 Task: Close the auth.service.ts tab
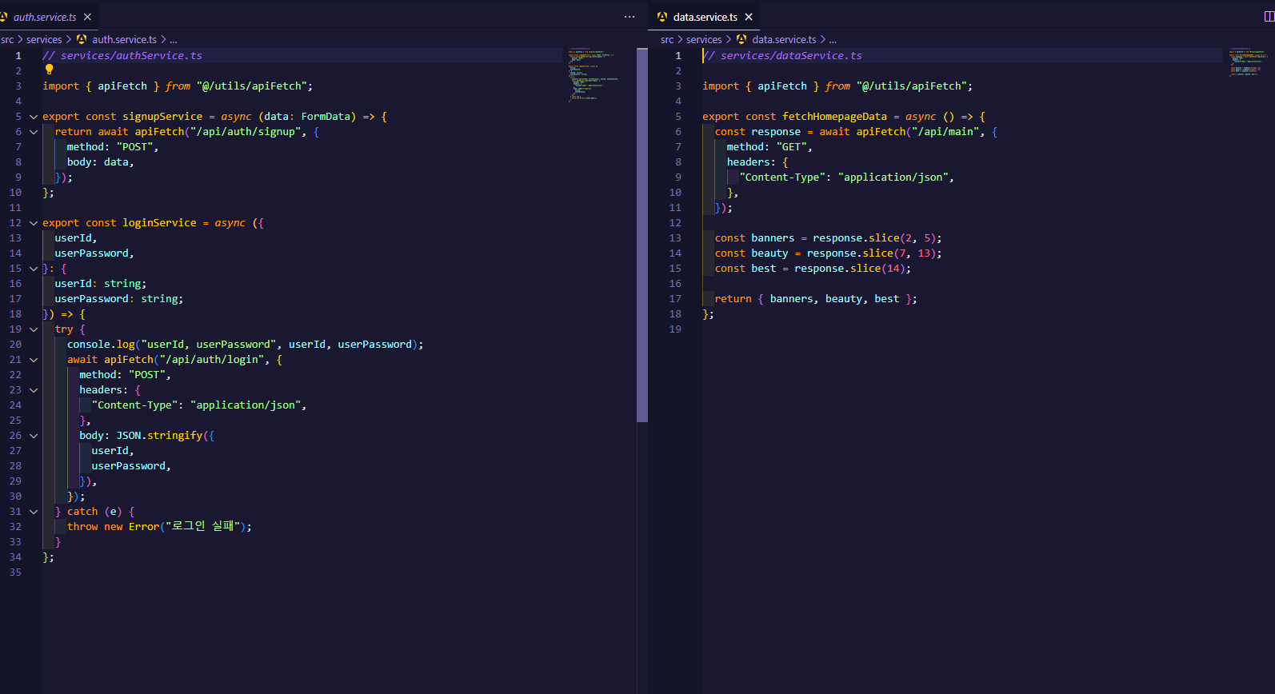[x=87, y=17]
